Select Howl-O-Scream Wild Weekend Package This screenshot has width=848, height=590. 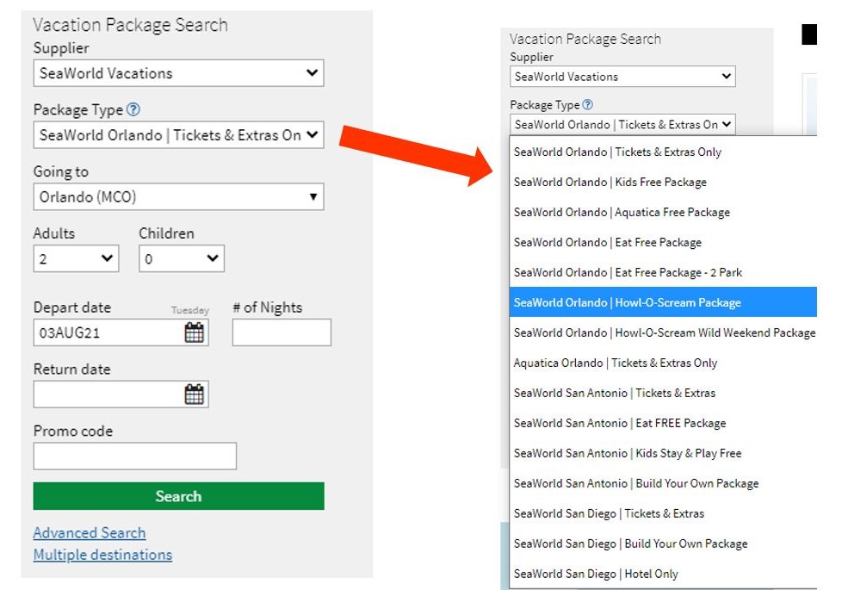[664, 332]
